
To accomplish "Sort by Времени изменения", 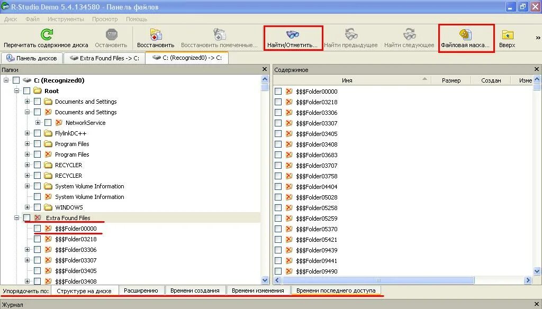I will pyautogui.click(x=258, y=290).
